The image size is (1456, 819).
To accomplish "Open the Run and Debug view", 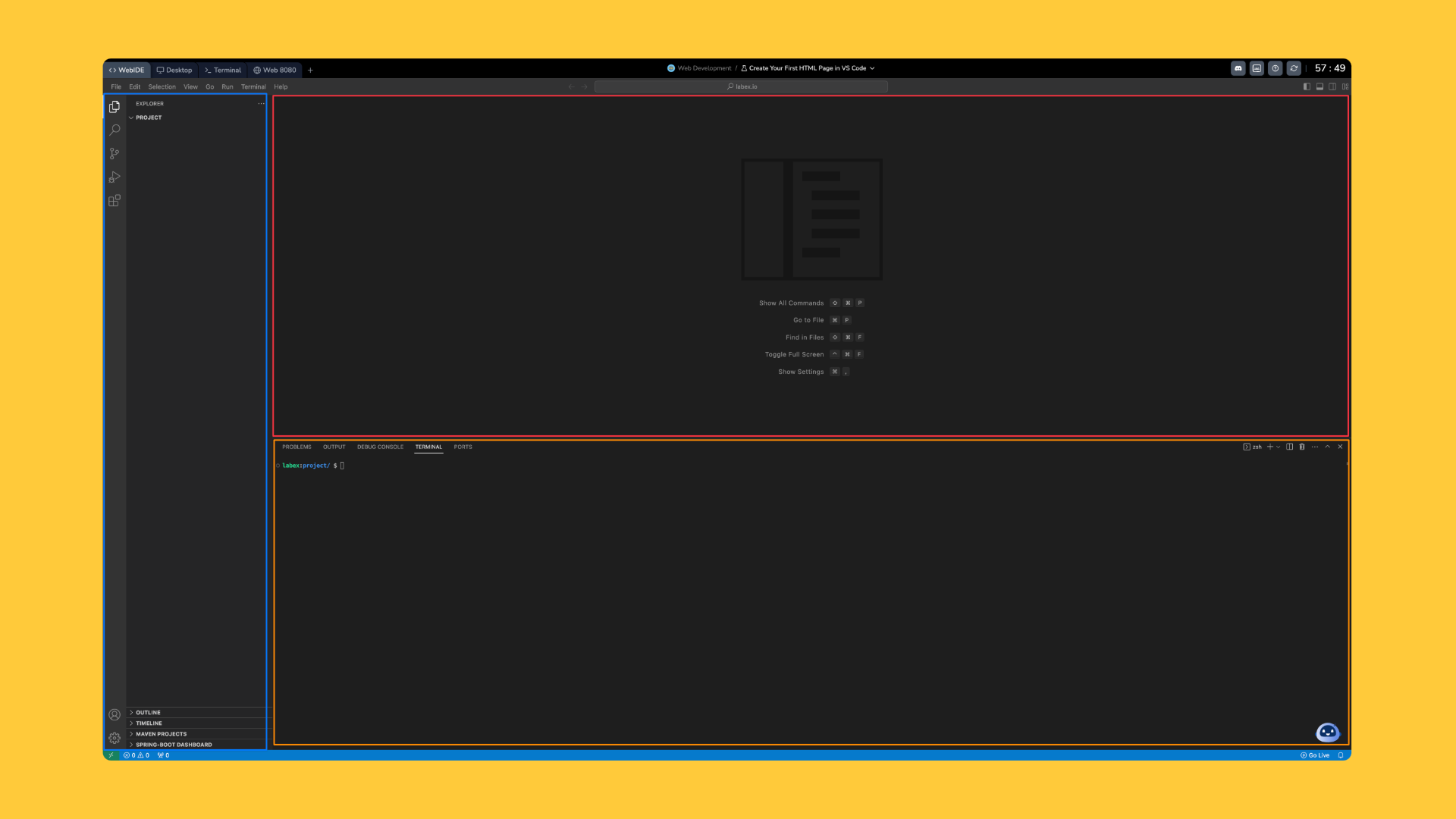I will point(115,177).
